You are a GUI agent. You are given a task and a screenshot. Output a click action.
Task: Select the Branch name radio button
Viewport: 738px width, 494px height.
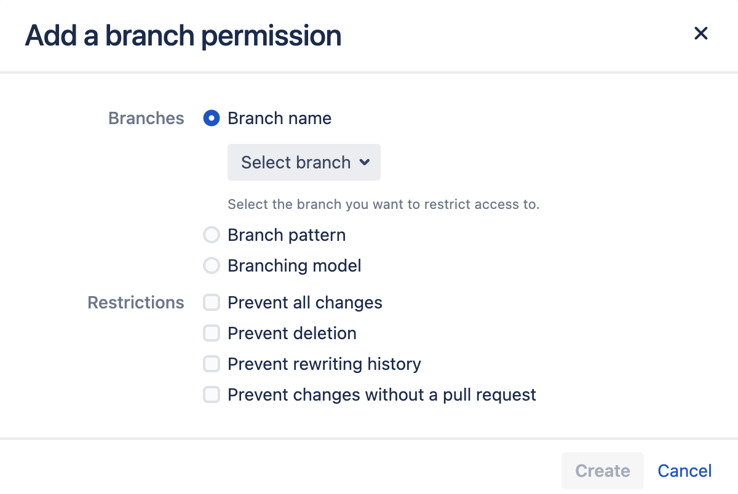pyautogui.click(x=212, y=118)
